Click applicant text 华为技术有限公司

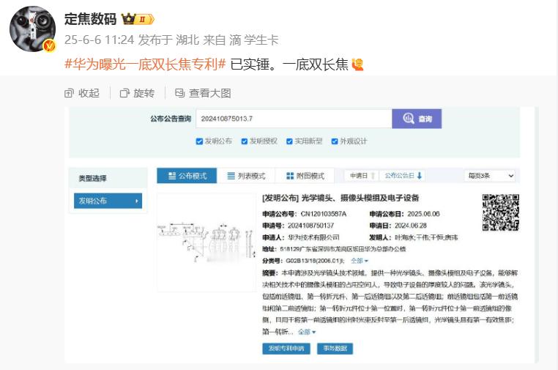pos(313,237)
